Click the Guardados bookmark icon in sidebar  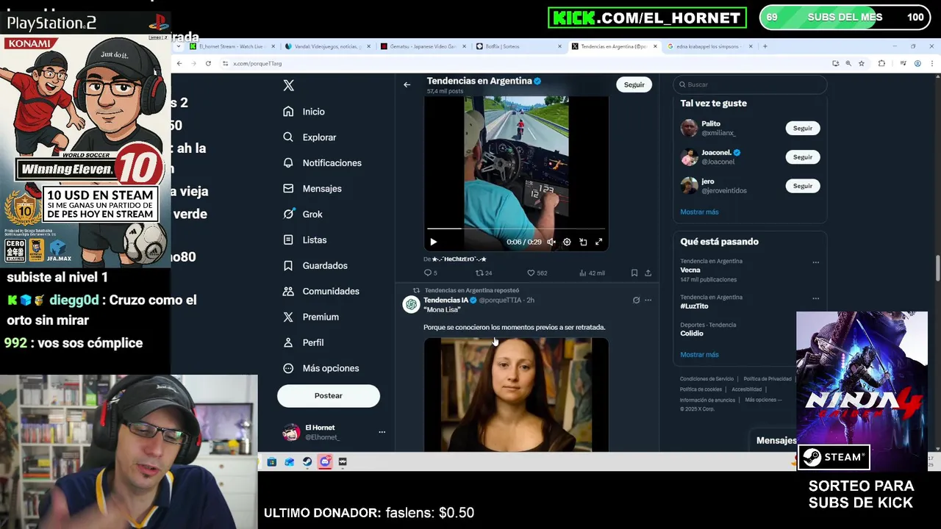click(288, 266)
